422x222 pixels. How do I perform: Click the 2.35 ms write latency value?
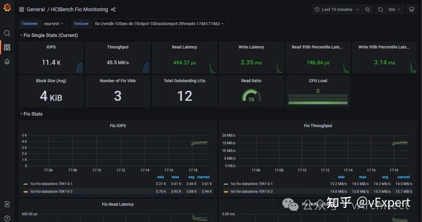coord(251,63)
